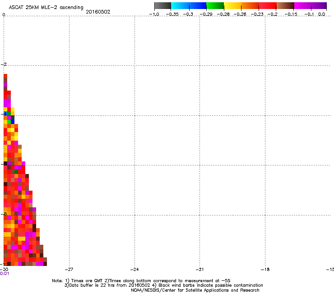
Task: Click the title 'ASCAT 25KM MLE-2 ascending'
Action: click(x=46, y=8)
